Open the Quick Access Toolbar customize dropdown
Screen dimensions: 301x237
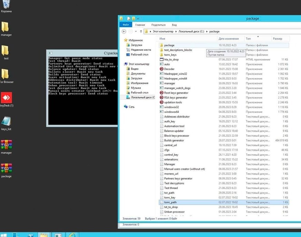pyautogui.click(x=138, y=19)
